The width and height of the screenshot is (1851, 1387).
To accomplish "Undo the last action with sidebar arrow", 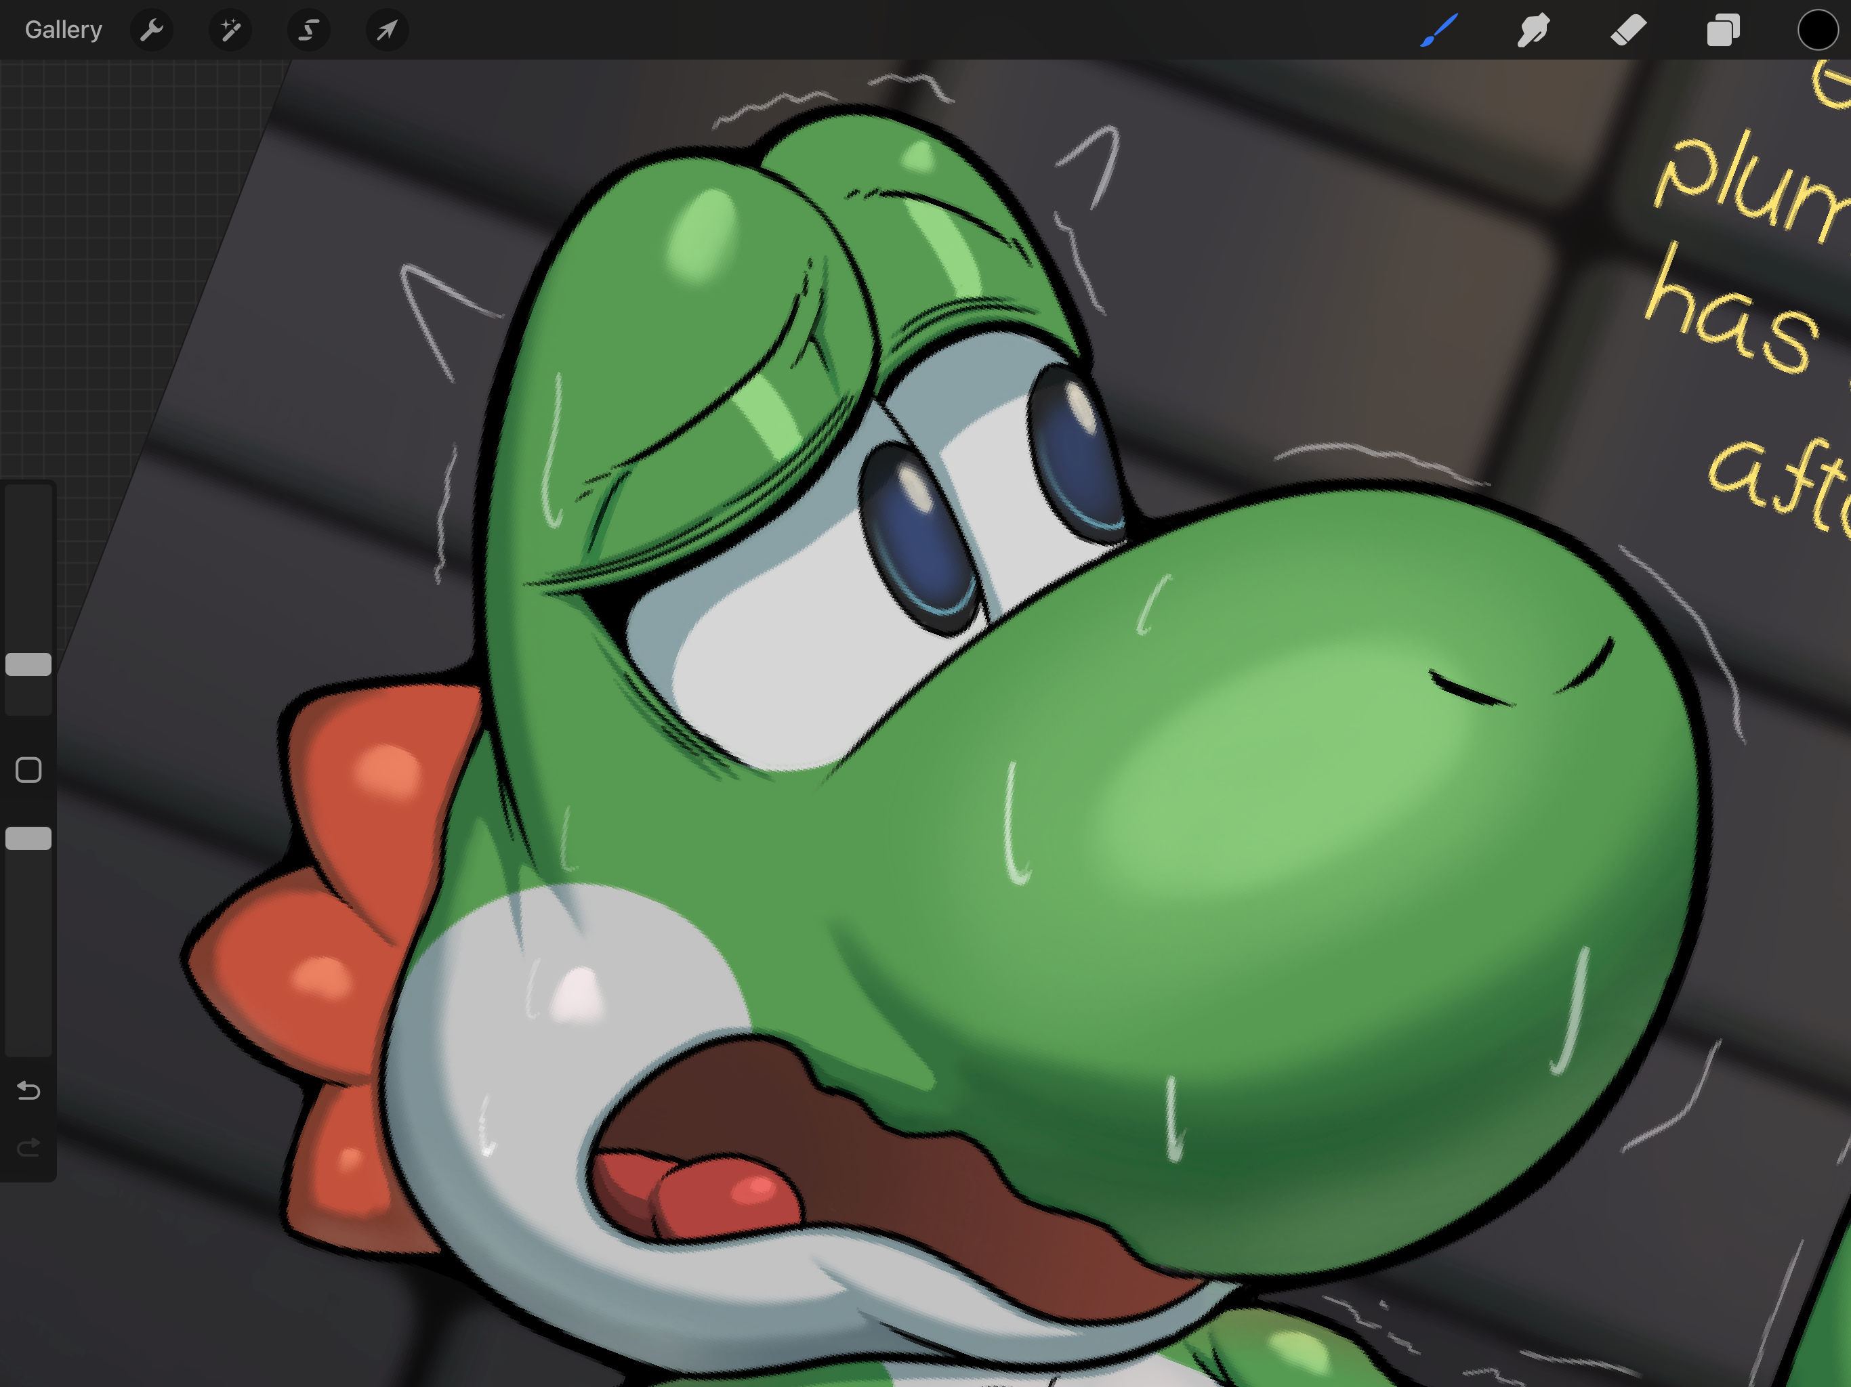I will (28, 1091).
